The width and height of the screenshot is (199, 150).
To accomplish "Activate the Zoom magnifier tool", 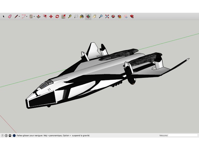I will [101, 17].
